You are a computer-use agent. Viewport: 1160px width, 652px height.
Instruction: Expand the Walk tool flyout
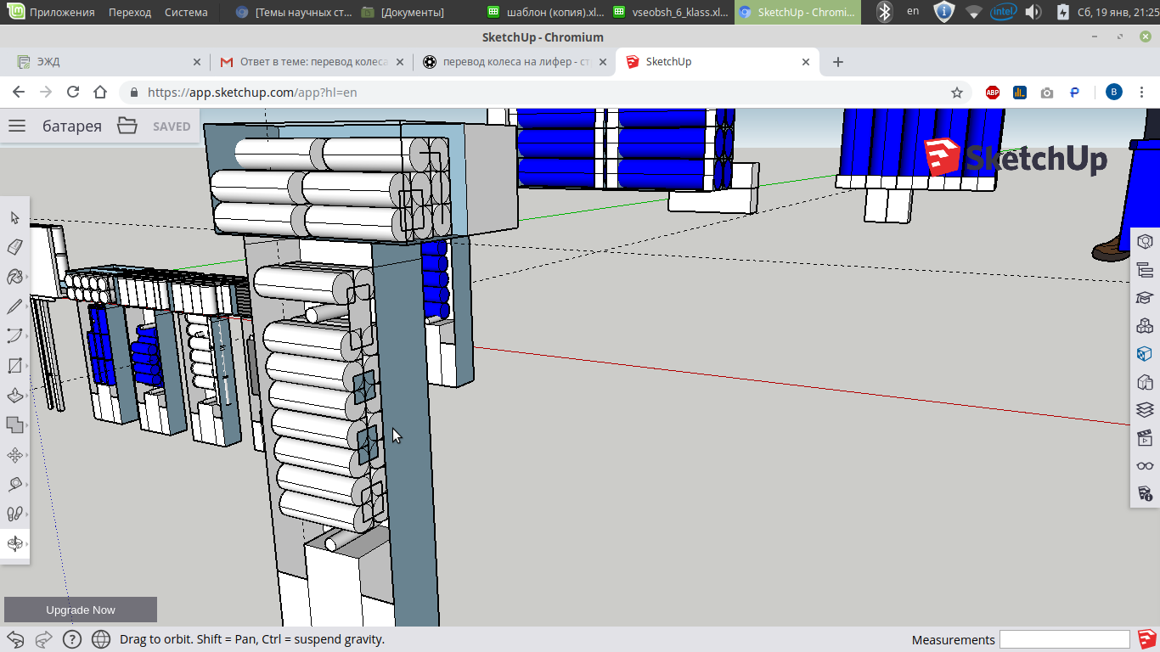[x=26, y=514]
